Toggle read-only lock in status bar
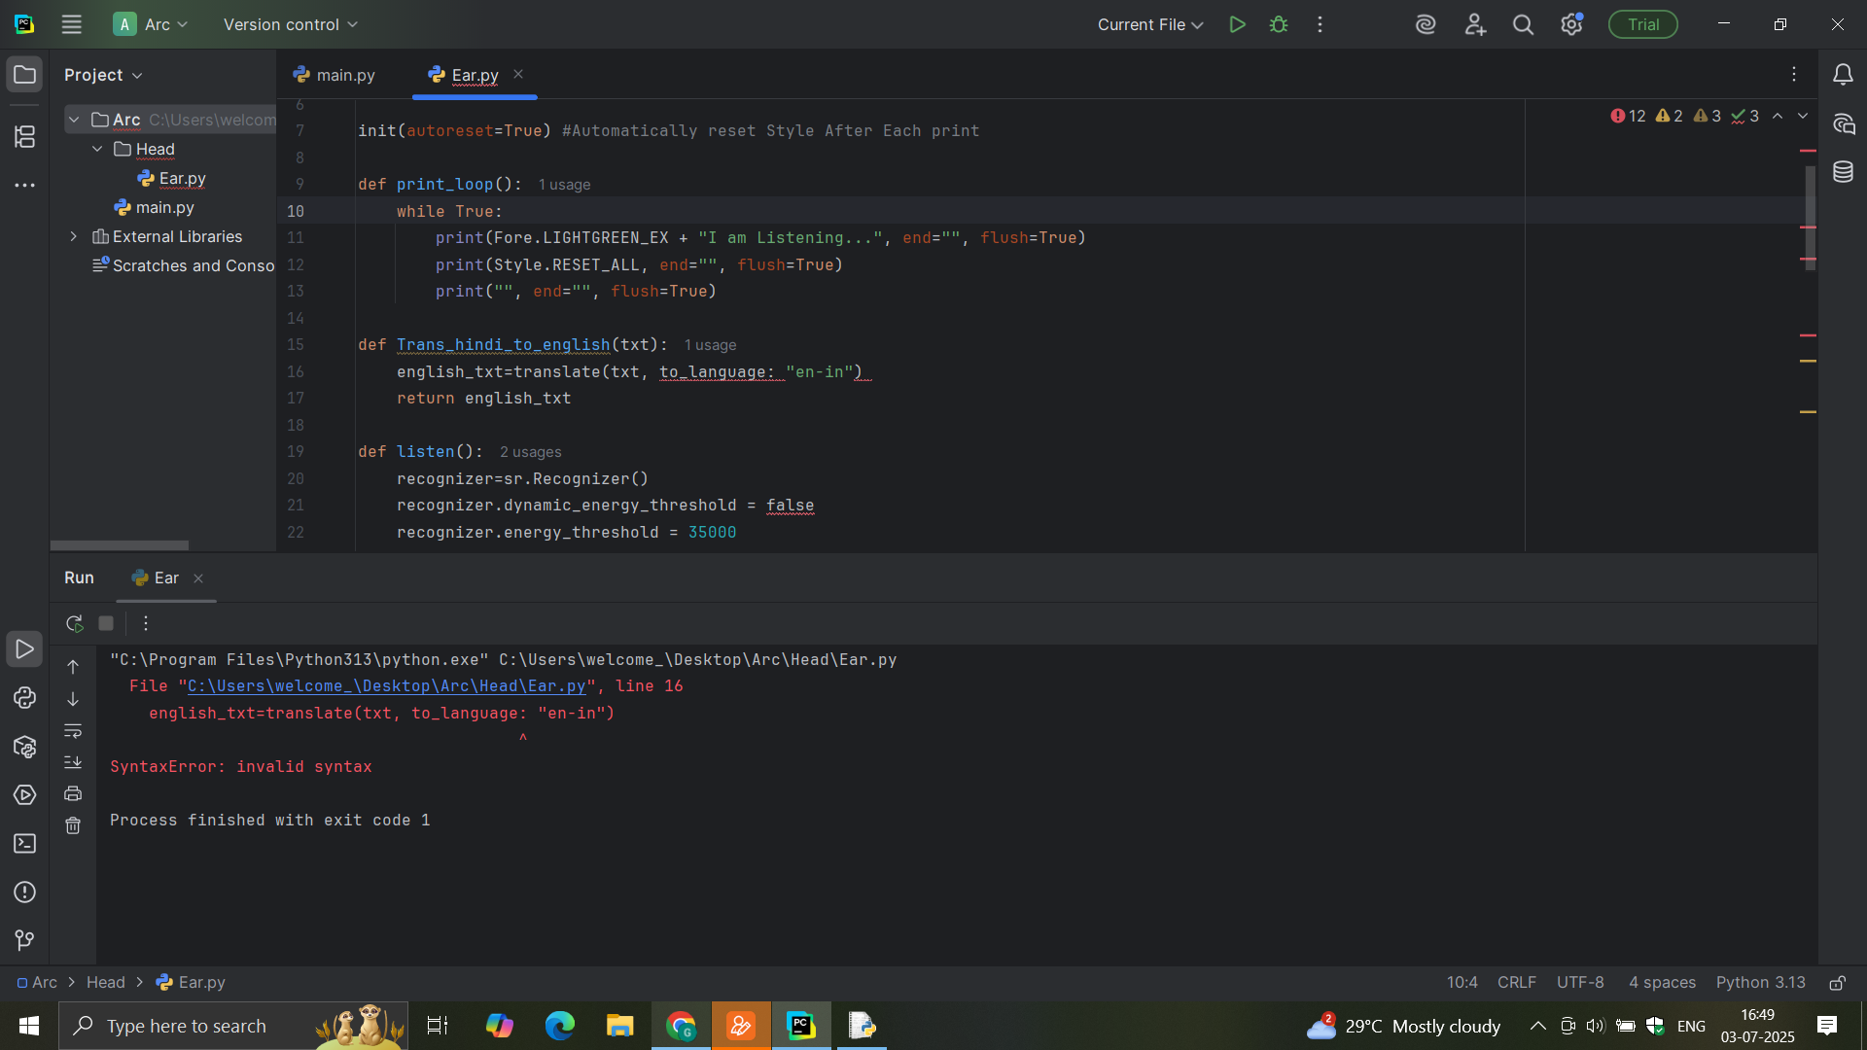The image size is (1867, 1050). click(1837, 983)
